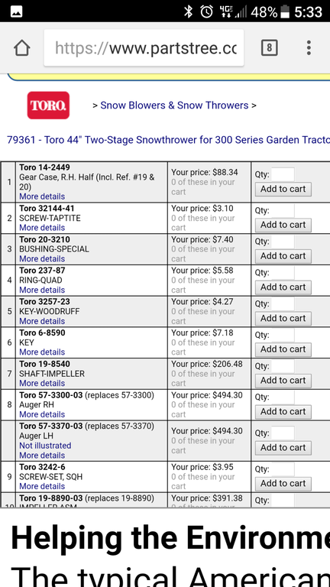Add KEY-WOODRUFF to cart
330x587 pixels.
pyautogui.click(x=283, y=318)
